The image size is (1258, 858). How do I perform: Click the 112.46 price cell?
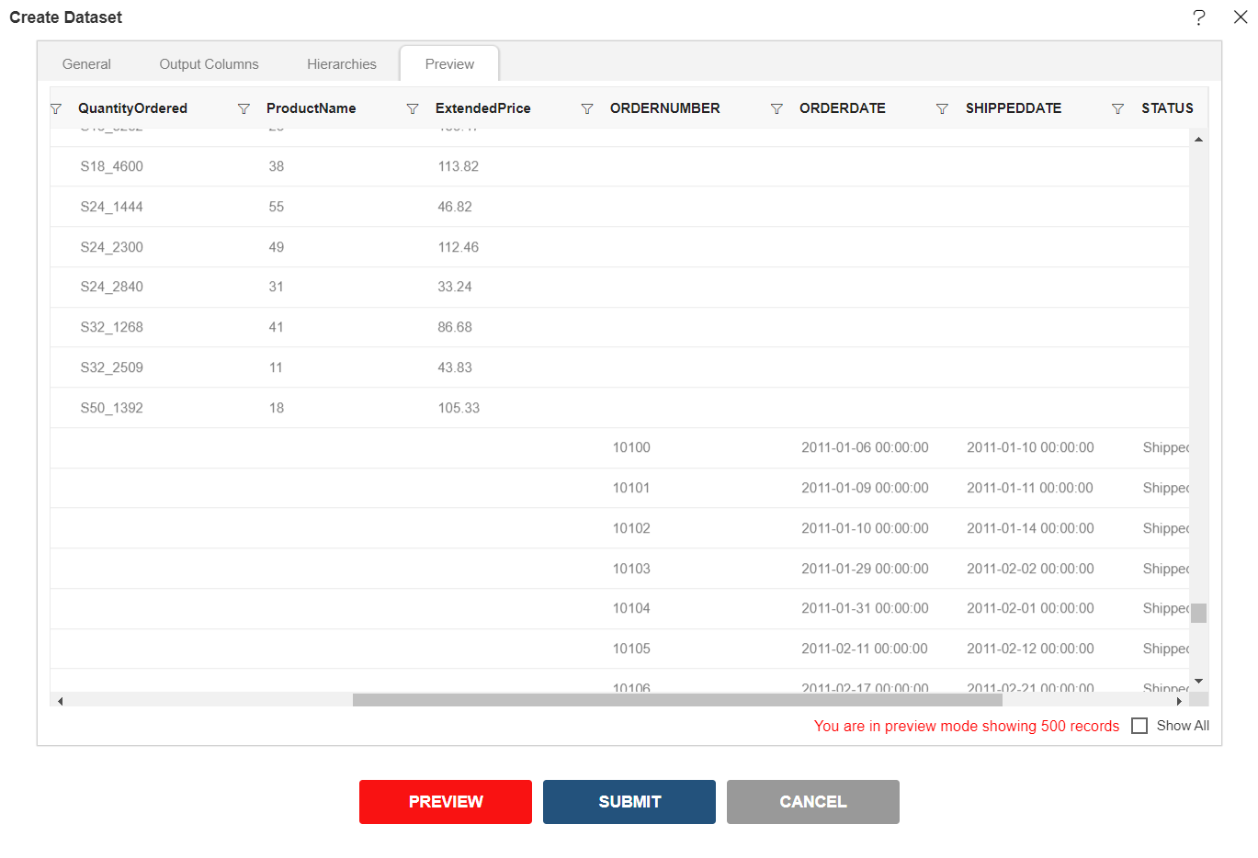[x=458, y=247]
